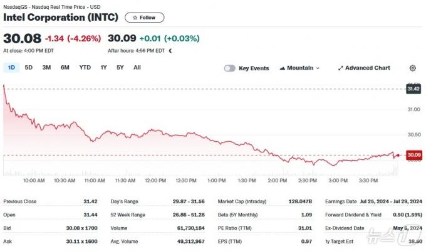Image resolution: width=426 pixels, height=251 pixels.
Task: Click the red 30.09 current price label
Action: click(x=414, y=155)
